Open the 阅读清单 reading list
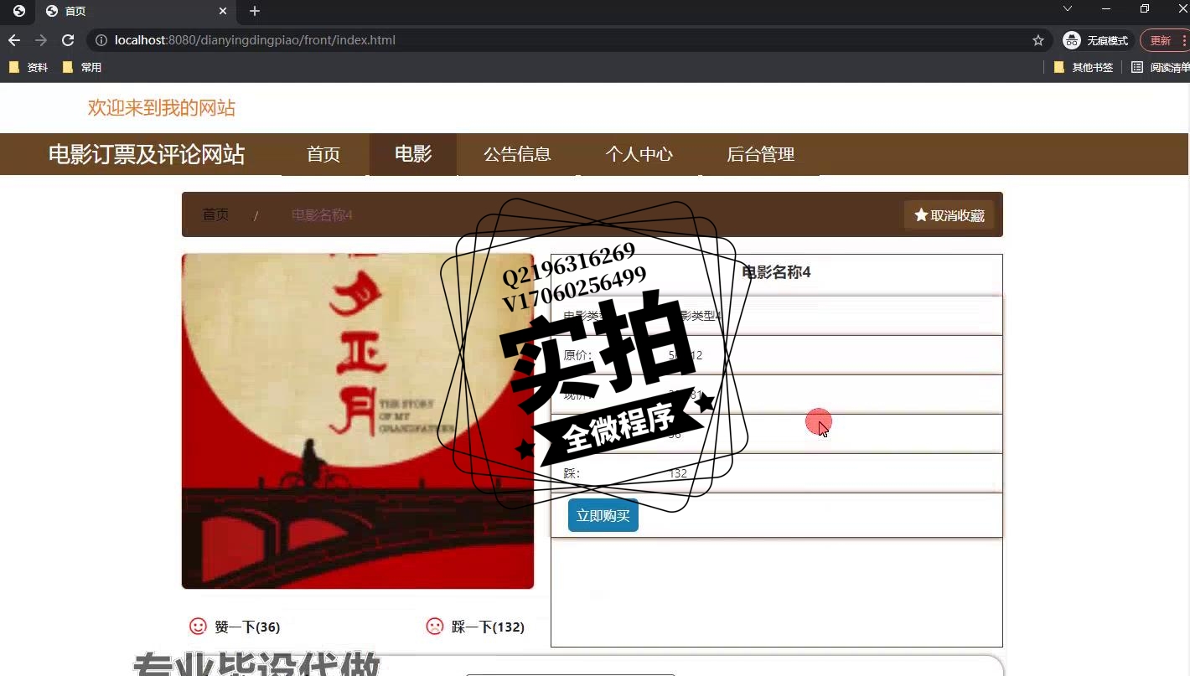This screenshot has width=1190, height=676. pos(1160,68)
